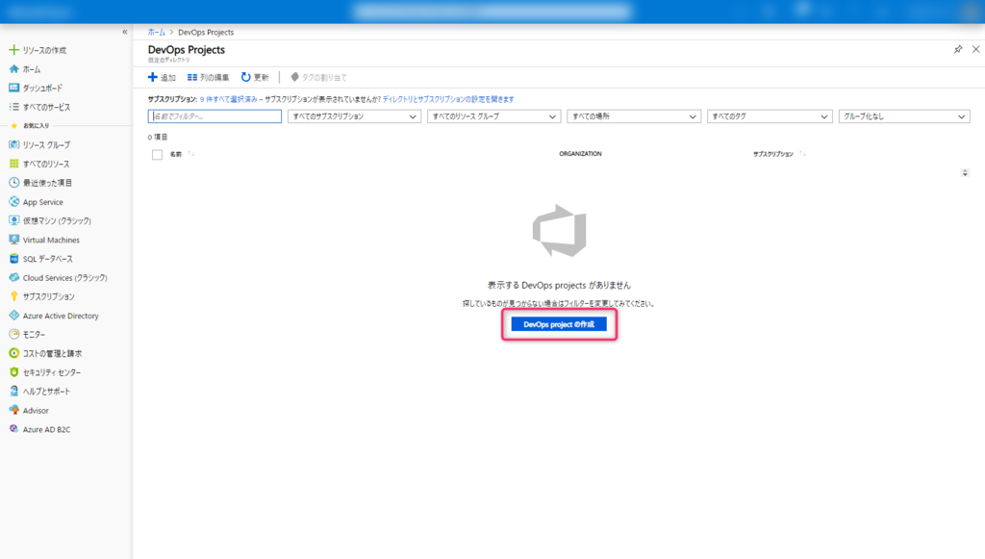Open All resources grid icon
The image size is (985, 559).
point(13,164)
